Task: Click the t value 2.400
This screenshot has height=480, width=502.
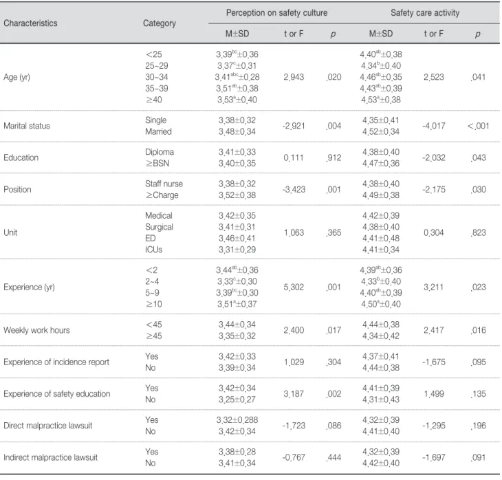Action: 294,330
